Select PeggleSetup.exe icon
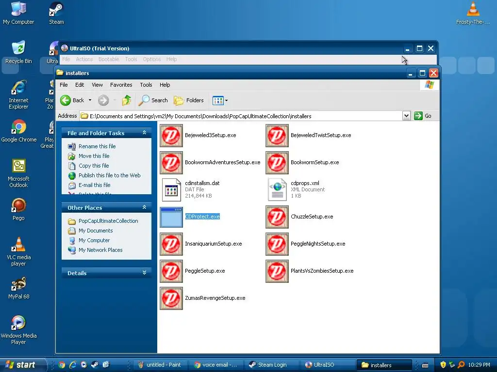Viewport: 497px width, 372px height. [171, 271]
